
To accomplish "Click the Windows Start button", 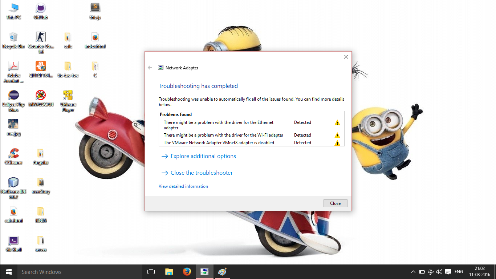I will [9, 272].
